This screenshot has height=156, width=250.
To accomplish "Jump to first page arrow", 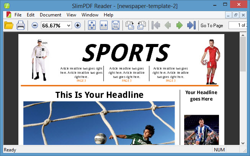I will pos(156,25).
